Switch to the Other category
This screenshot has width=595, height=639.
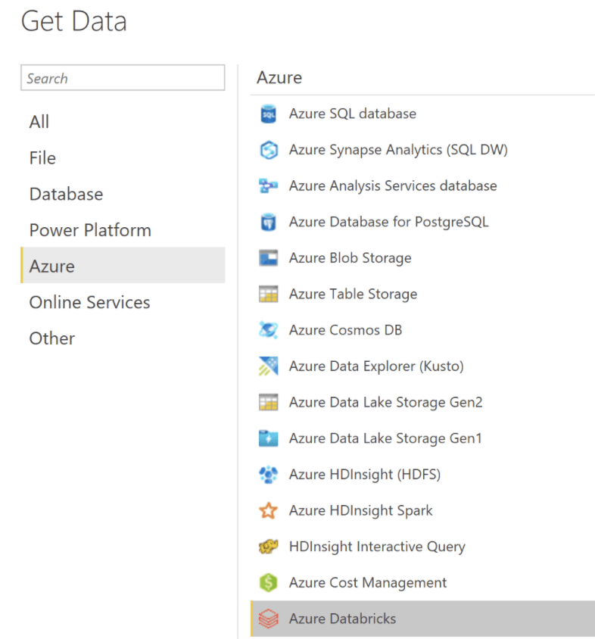click(x=51, y=338)
